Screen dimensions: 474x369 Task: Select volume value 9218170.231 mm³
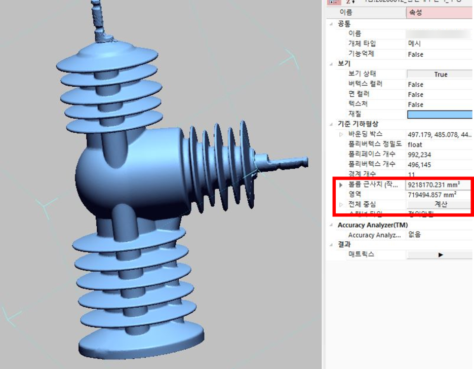434,184
